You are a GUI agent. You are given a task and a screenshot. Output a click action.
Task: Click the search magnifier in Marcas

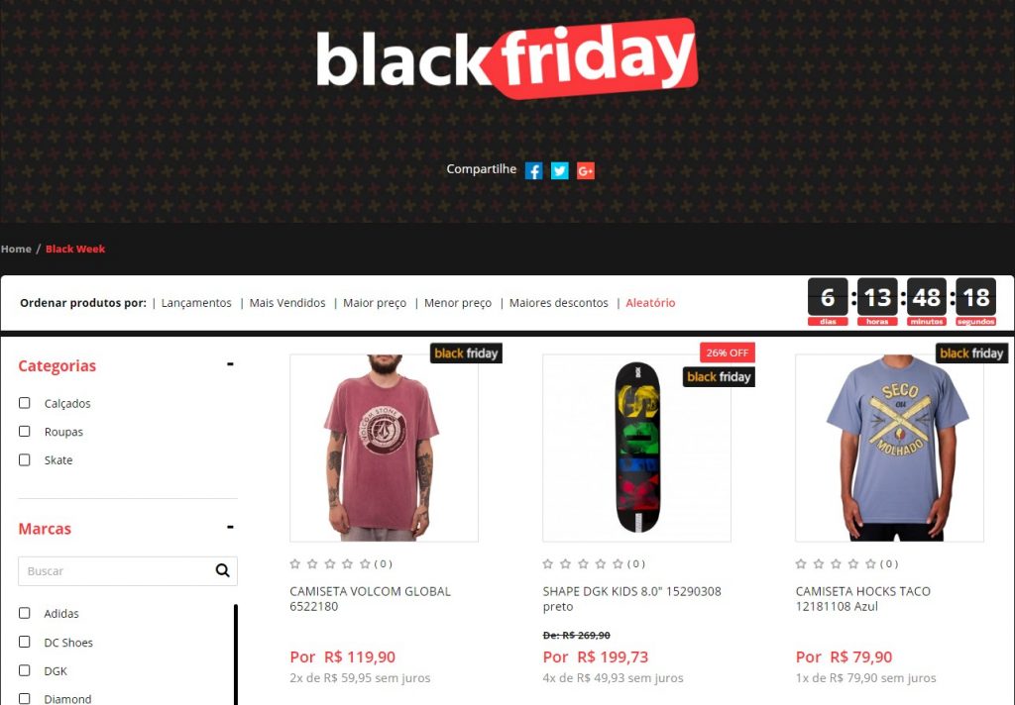[x=223, y=570]
